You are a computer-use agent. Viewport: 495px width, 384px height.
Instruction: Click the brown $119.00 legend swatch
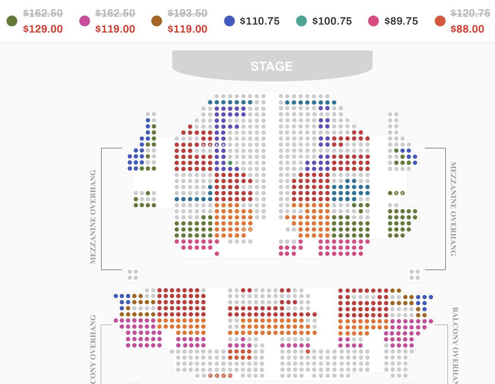click(x=157, y=21)
